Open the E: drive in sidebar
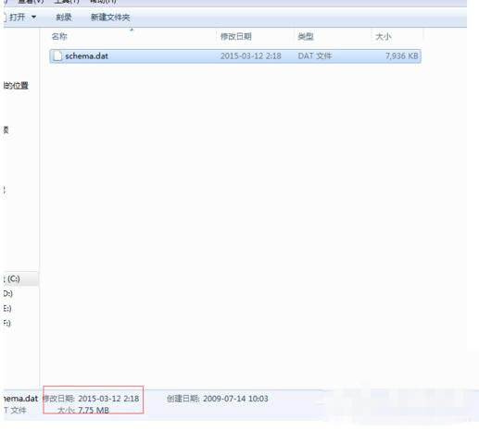Screen dimensions: 479x431 coord(7,308)
